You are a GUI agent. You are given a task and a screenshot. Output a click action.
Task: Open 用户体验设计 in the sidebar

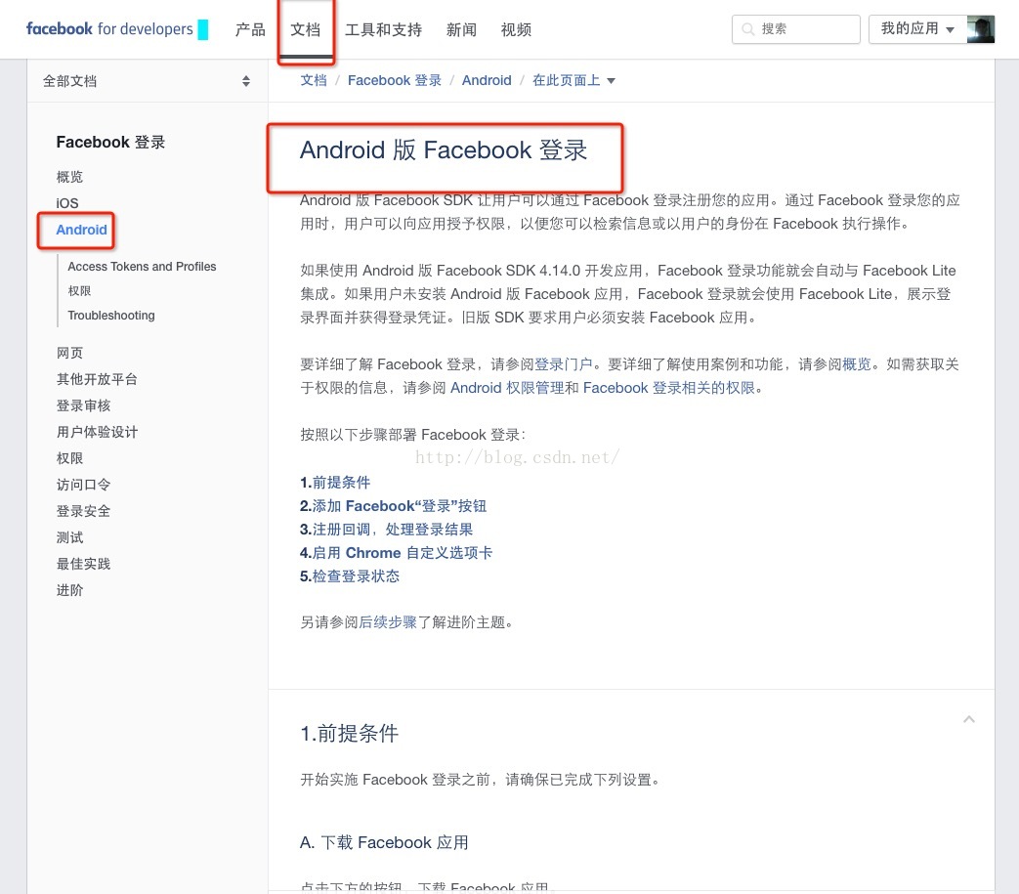coord(97,432)
